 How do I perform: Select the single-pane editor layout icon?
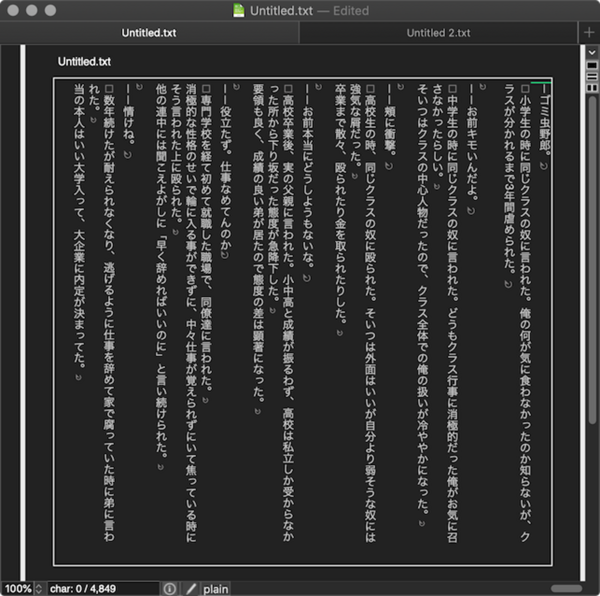[592, 65]
